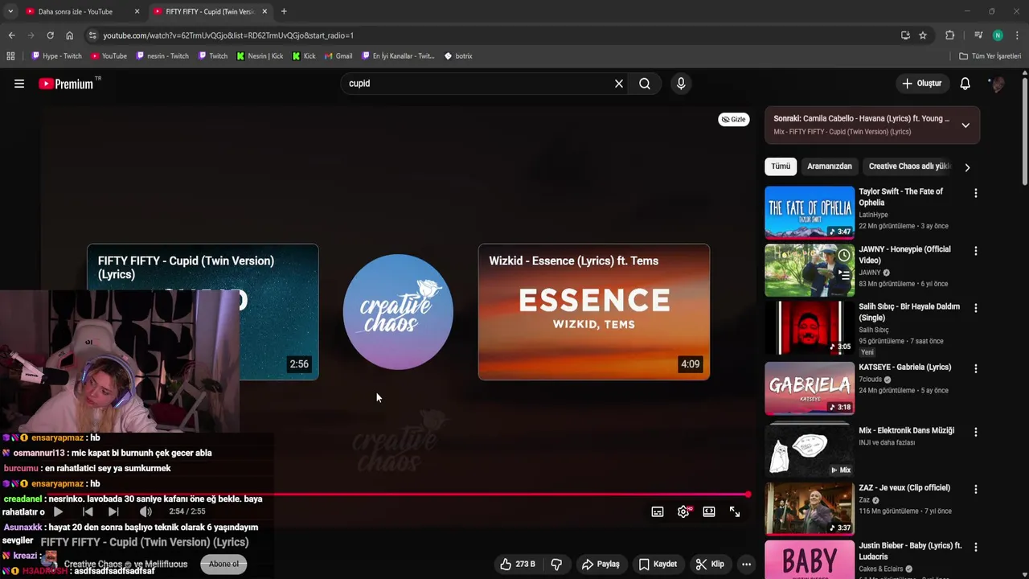Open Taylor Swift Fate of Ophelia thumbnail
This screenshot has height=579, width=1029.
810,212
